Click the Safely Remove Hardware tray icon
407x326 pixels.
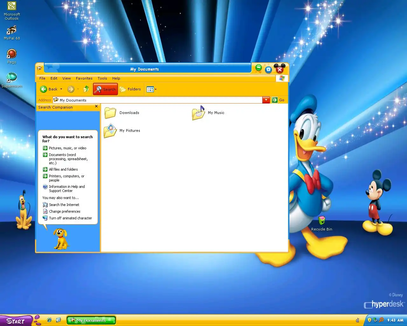(375, 320)
